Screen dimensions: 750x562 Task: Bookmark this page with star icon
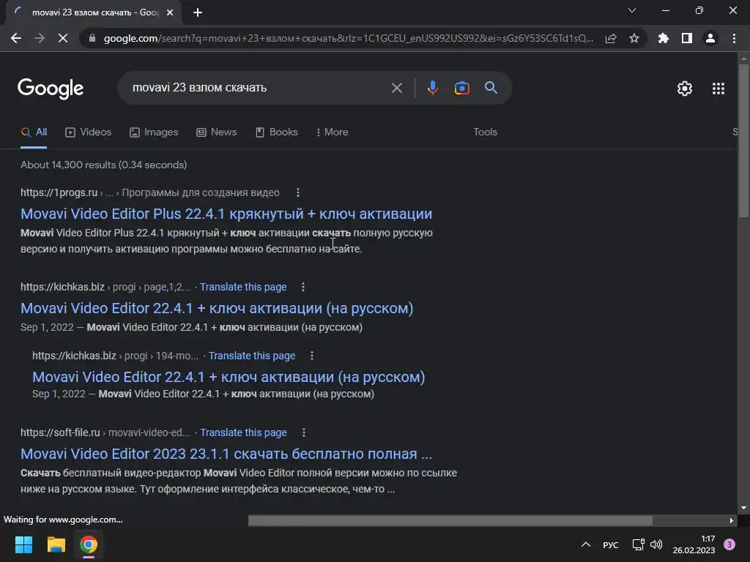634,38
